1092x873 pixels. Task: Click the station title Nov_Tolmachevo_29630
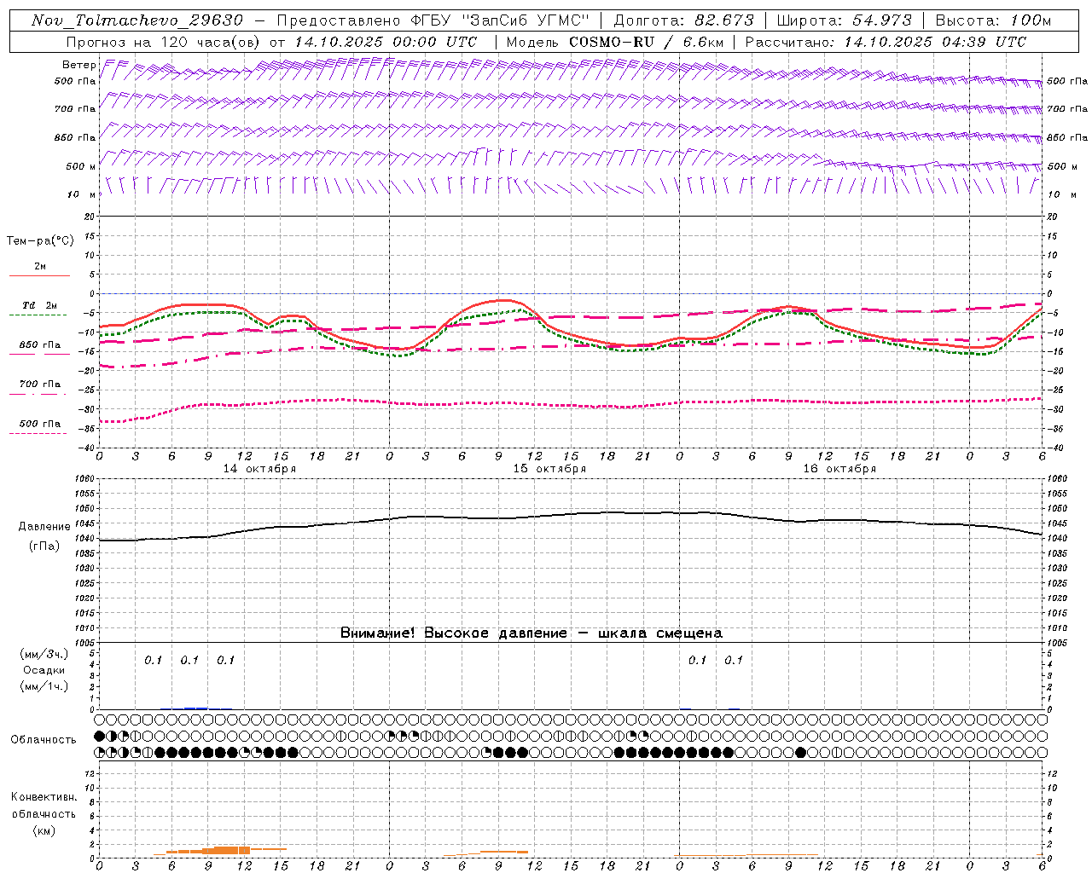click(x=137, y=20)
